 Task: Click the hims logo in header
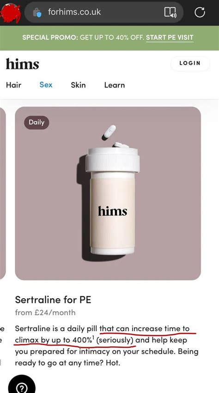23,64
